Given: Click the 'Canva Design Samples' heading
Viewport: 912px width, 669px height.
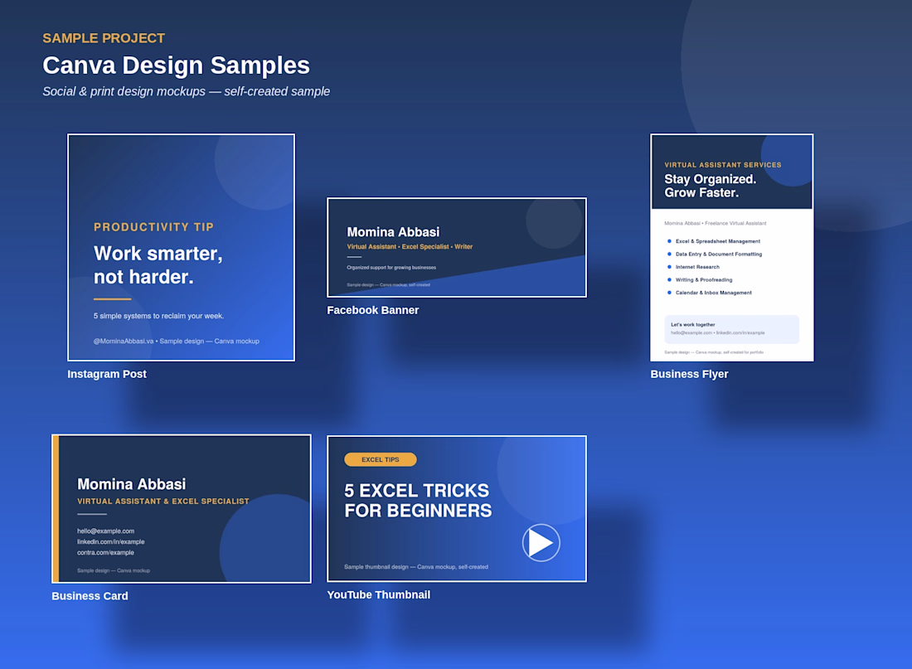Looking at the screenshot, I should coord(177,65).
